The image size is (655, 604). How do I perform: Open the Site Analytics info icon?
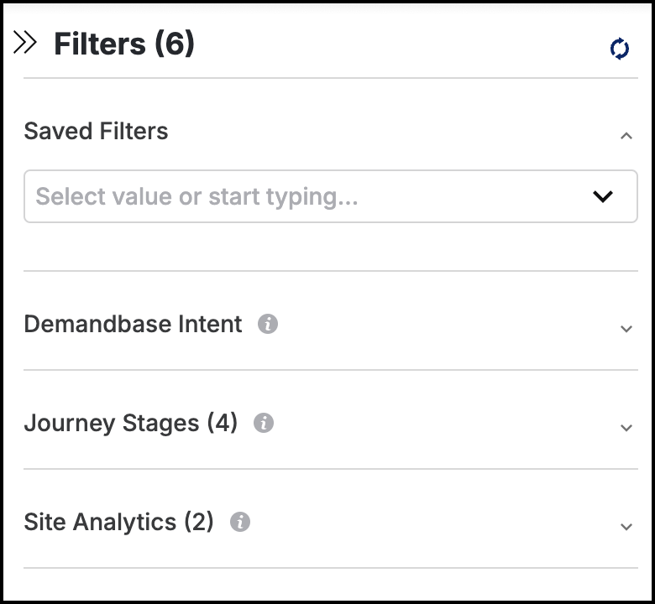(240, 522)
